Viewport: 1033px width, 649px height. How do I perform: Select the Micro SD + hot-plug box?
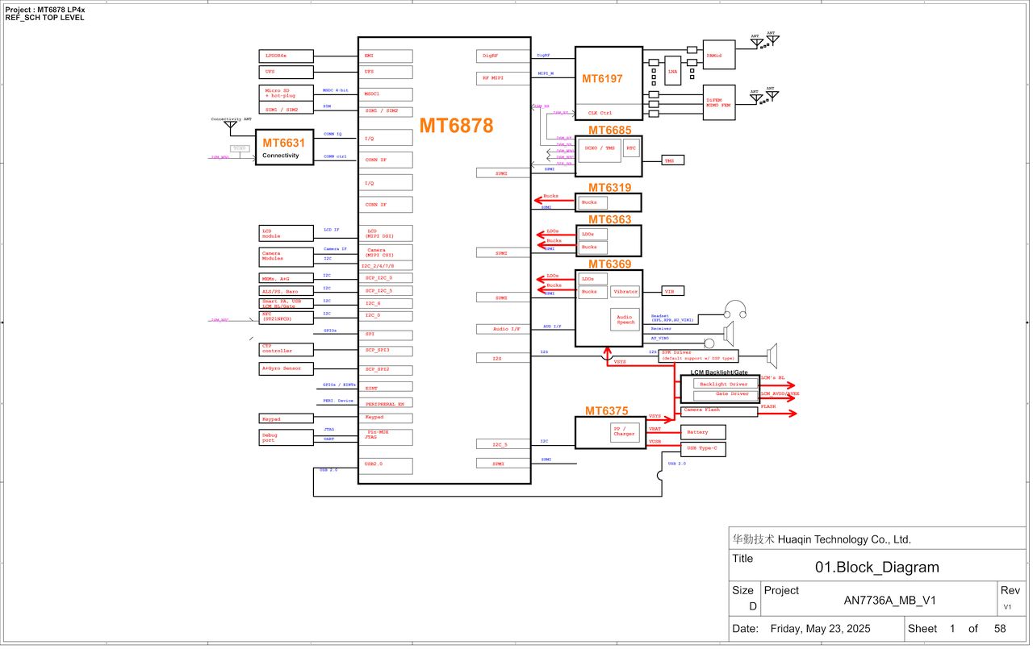[286, 93]
